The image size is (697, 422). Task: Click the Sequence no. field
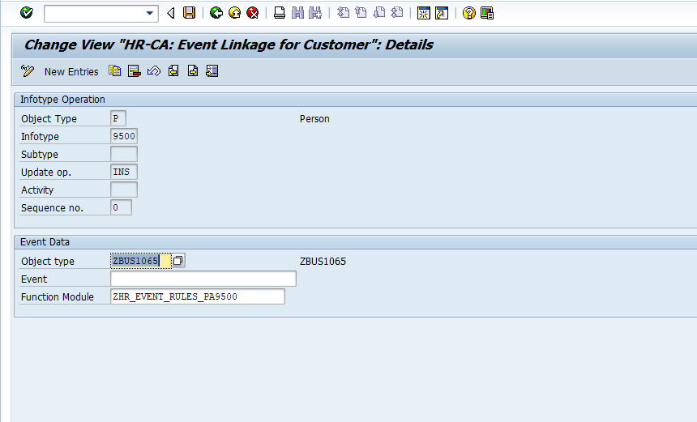click(x=121, y=207)
